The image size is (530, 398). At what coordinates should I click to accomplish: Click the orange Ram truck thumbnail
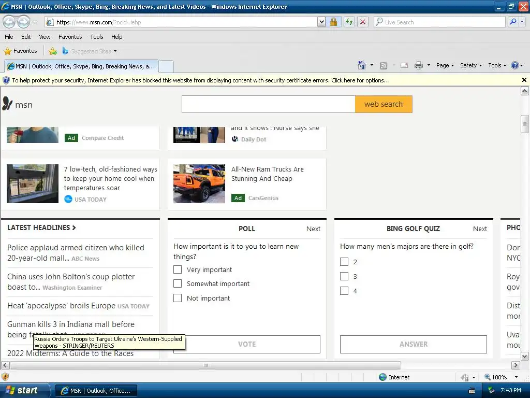(x=199, y=184)
